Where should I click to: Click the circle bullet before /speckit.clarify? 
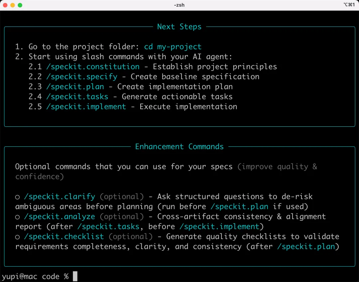click(x=18, y=197)
